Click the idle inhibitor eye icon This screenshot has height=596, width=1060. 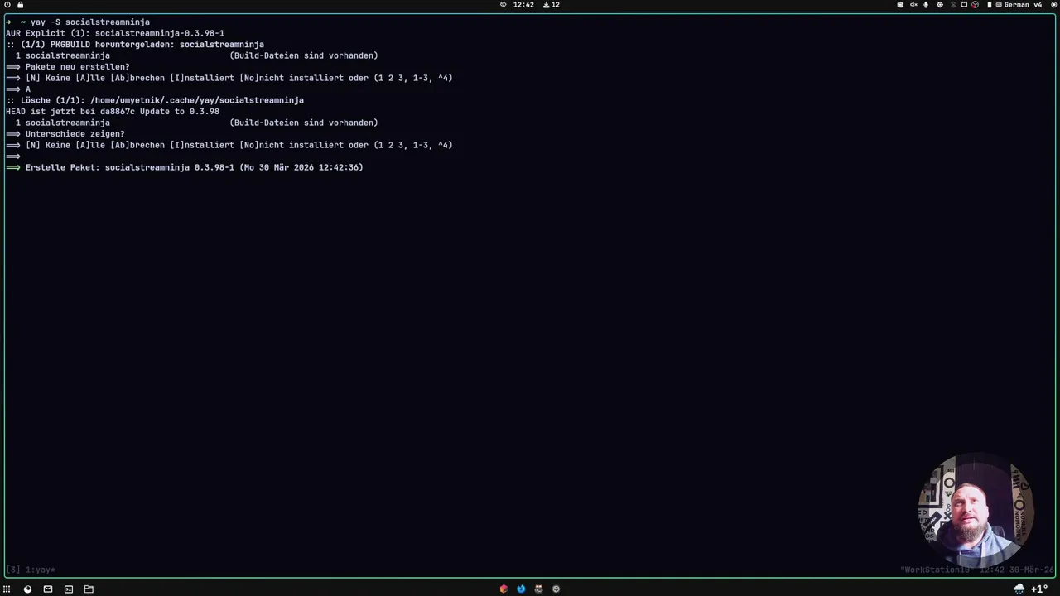(x=503, y=5)
